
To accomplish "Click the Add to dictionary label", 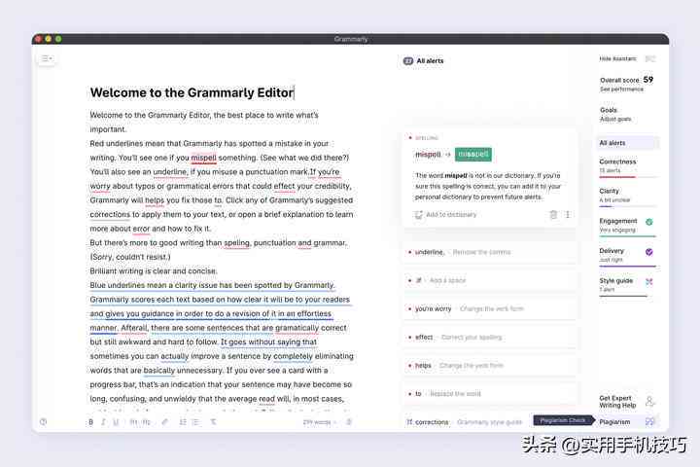I will coord(451,215).
